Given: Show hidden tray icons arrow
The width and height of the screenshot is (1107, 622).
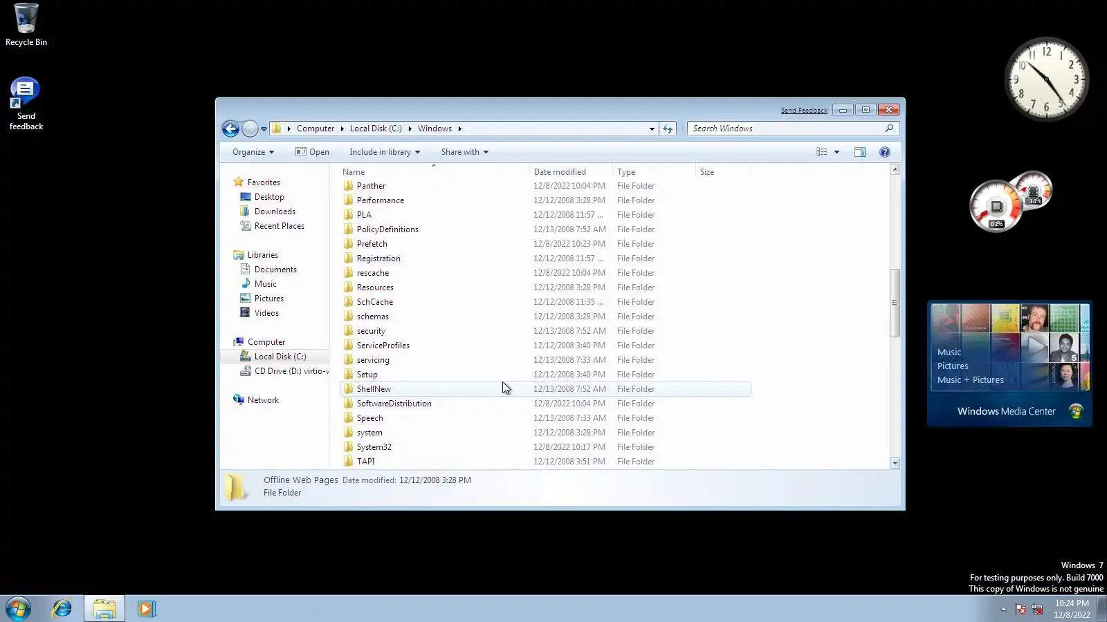Looking at the screenshot, I should [x=1003, y=609].
